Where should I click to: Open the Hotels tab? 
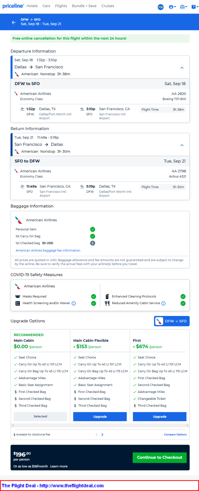pos(32,6)
